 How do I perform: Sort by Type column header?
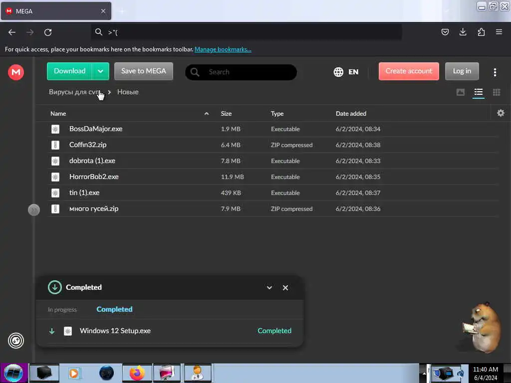(277, 113)
